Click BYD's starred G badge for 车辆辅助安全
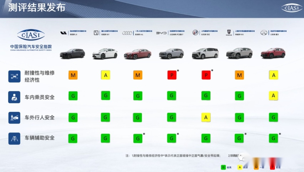The height and width of the screenshot is (172, 304). click(x=172, y=138)
